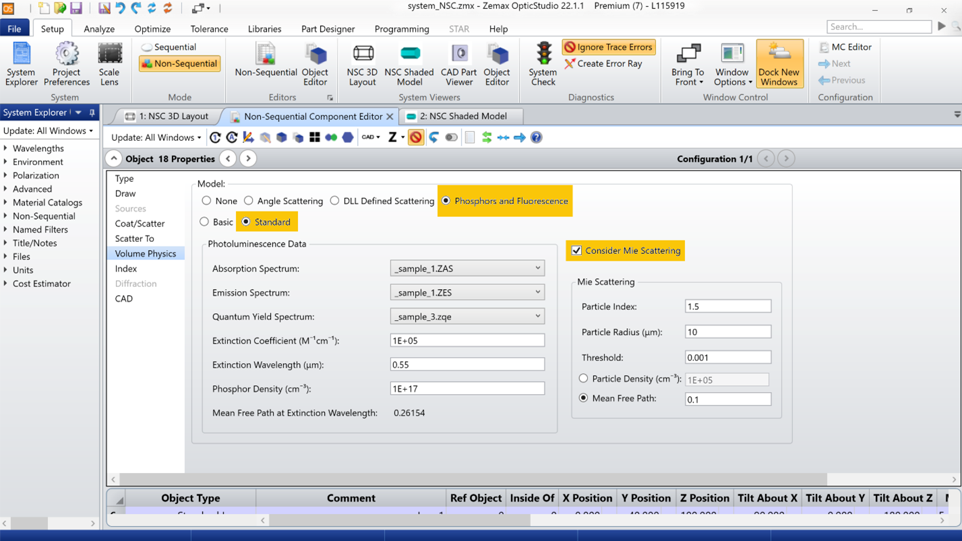
Task: Open Project Preferences
Action: [x=67, y=64]
